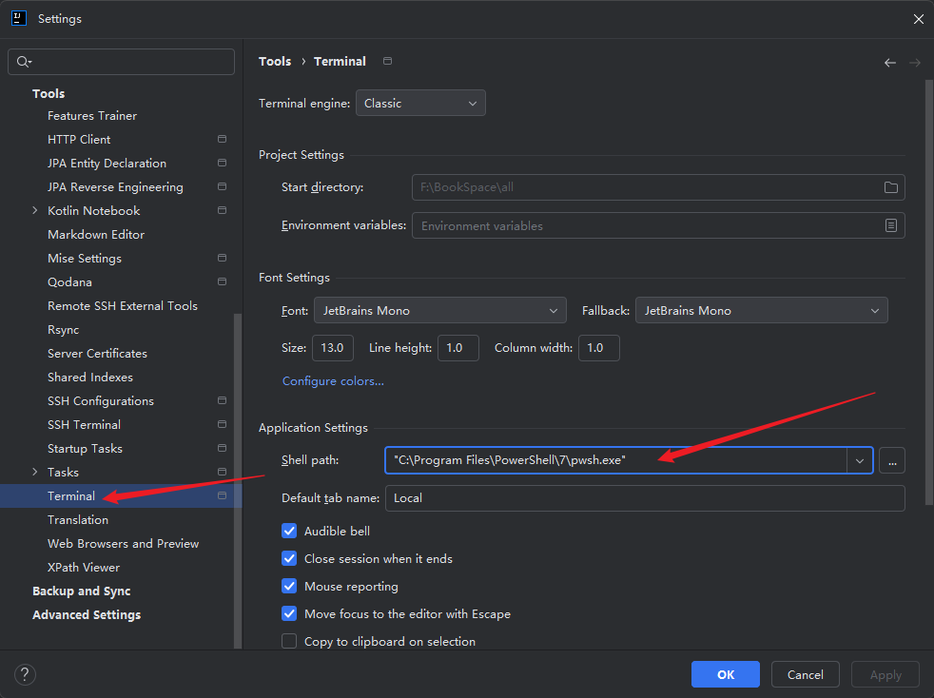
Task: Select Markdown Editor in the settings tree
Action: pyautogui.click(x=96, y=235)
